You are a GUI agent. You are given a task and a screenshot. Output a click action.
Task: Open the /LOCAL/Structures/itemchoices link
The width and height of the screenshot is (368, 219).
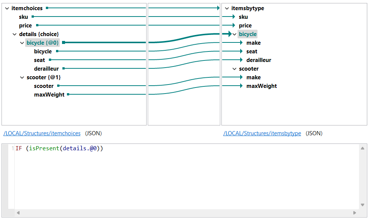41,133
